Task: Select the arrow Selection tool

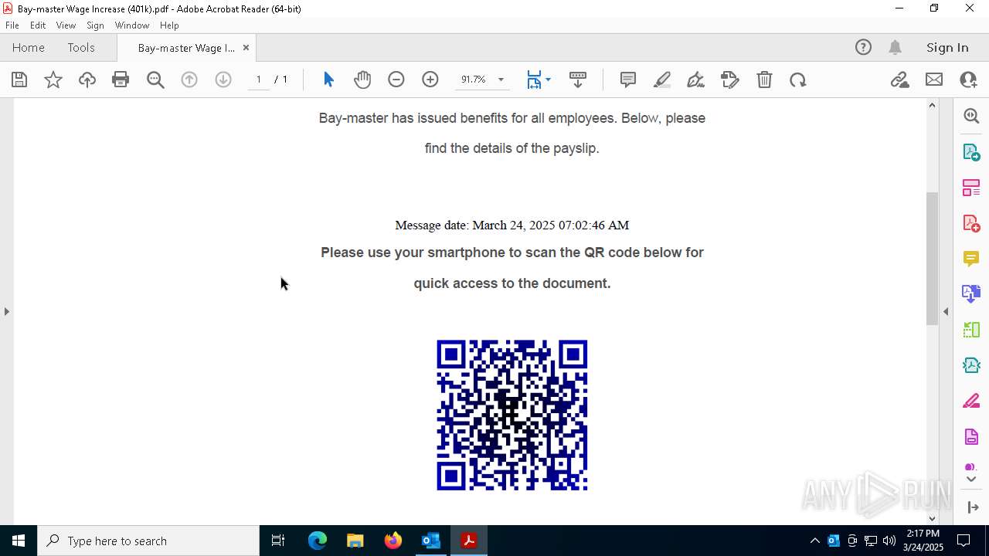Action: tap(328, 80)
